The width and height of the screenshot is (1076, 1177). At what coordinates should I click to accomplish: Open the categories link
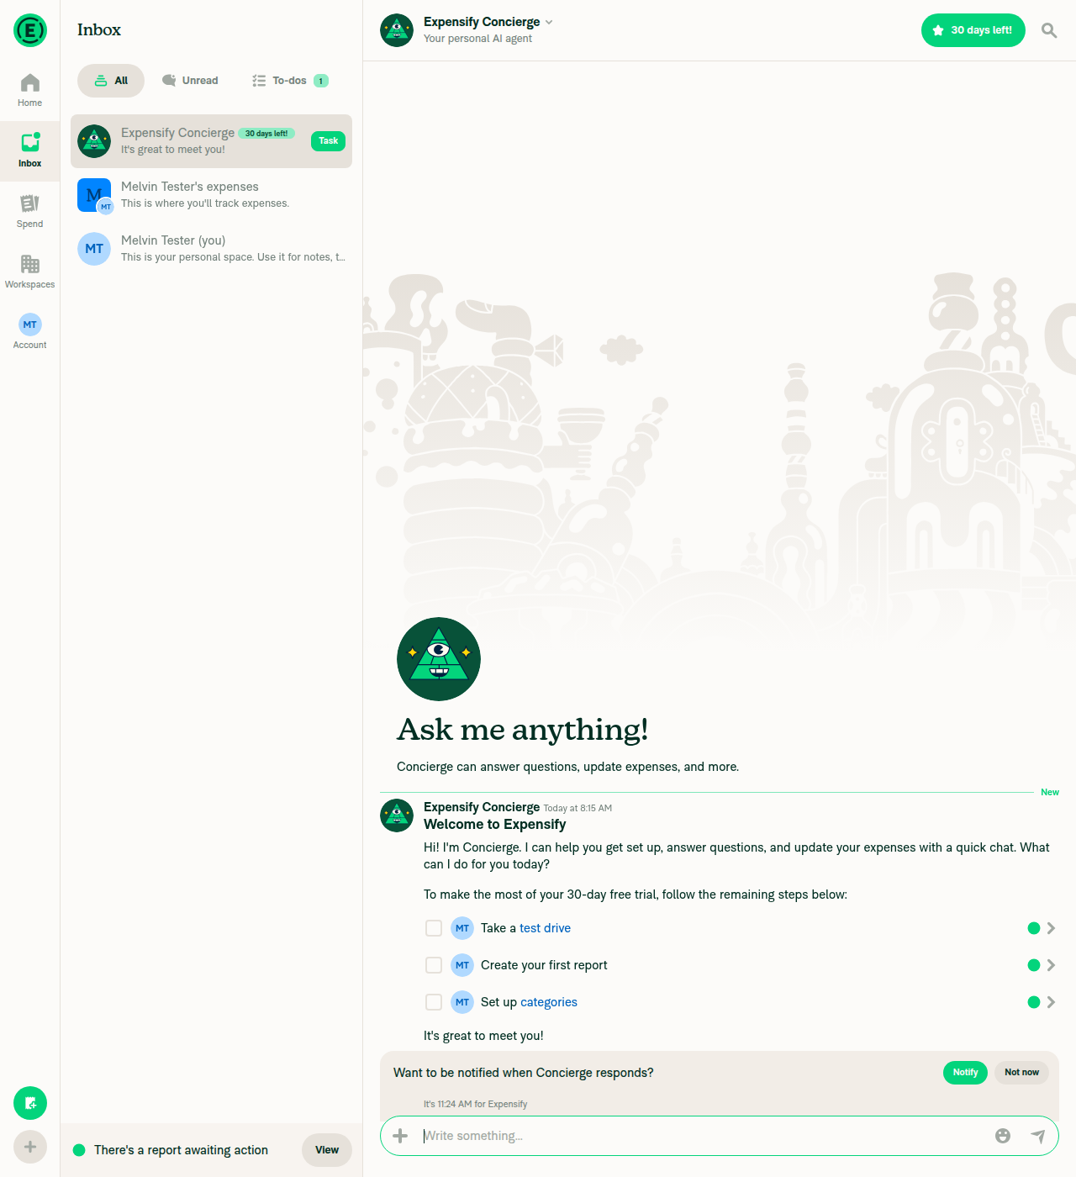pos(548,1002)
